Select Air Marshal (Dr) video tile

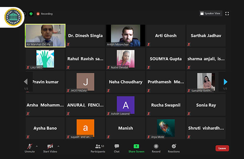click(45, 36)
